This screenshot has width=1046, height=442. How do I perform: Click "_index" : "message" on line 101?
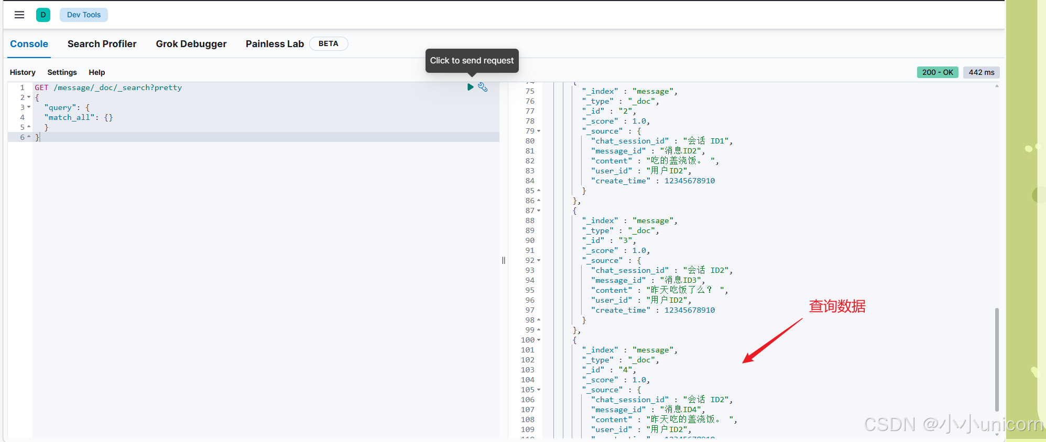tap(630, 350)
